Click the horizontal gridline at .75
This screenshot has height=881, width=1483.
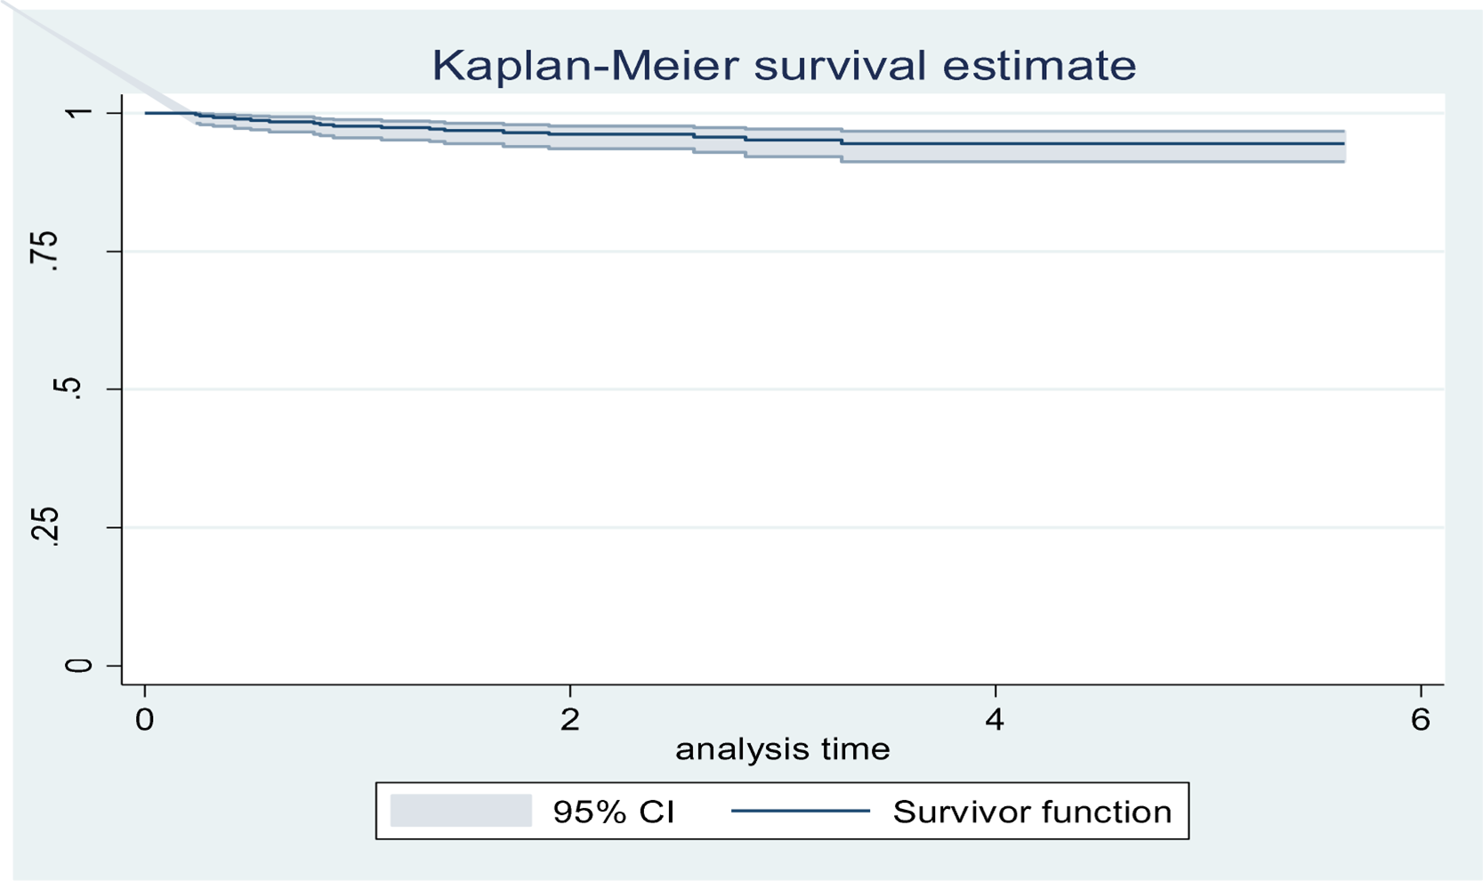[x=783, y=252]
